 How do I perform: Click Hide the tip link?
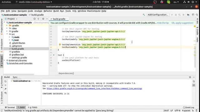(x=163, y=23)
